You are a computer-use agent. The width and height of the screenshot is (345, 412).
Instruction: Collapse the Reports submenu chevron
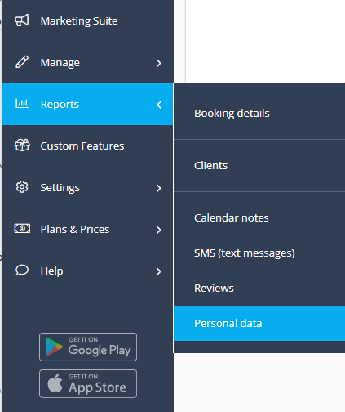tap(159, 105)
